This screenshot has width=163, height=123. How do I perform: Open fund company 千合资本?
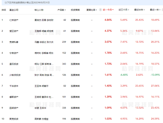click(14, 86)
